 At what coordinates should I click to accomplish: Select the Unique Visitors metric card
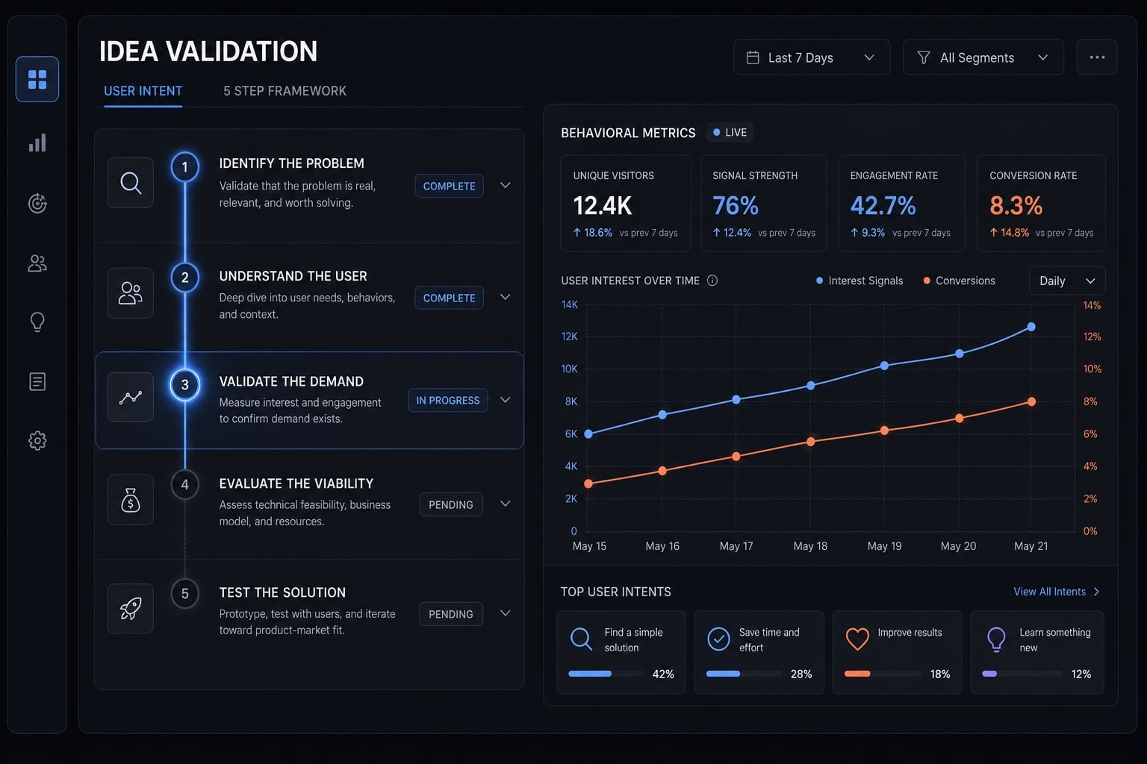tap(626, 203)
